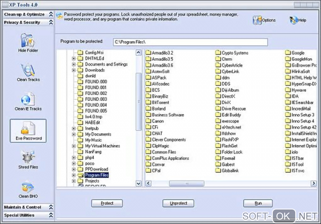Select the Inno Setup 3 folder

(300, 115)
